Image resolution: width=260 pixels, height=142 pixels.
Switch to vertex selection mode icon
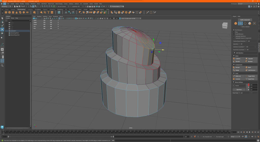[240, 23]
